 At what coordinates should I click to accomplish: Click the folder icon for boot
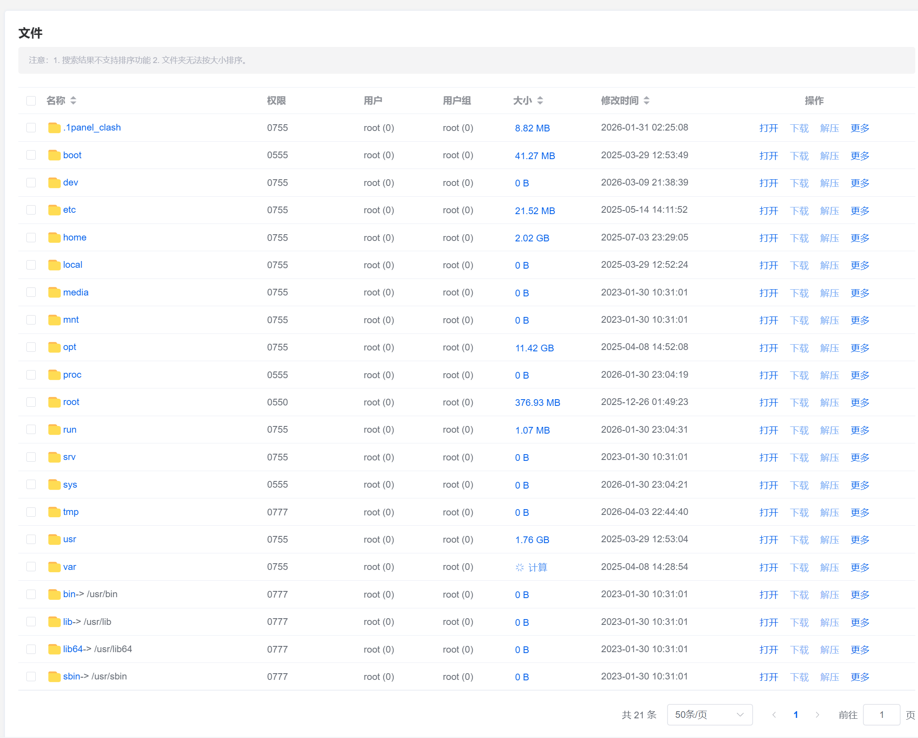[x=54, y=155]
